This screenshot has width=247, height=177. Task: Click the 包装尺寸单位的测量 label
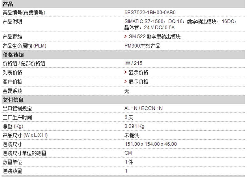[24, 153]
